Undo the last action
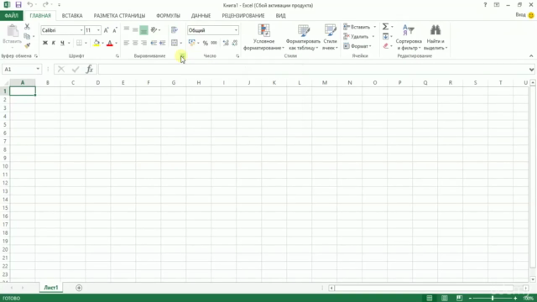 (x=30, y=5)
